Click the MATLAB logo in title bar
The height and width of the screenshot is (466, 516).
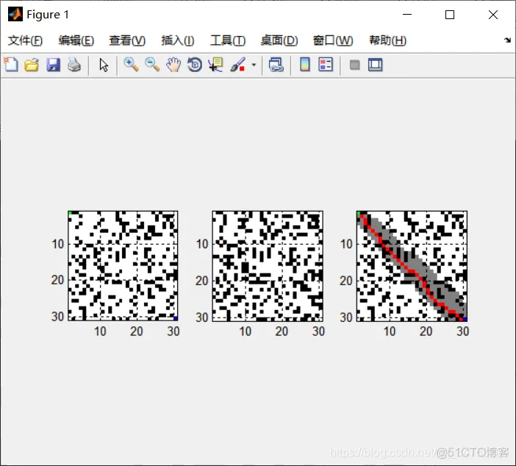[x=15, y=15]
